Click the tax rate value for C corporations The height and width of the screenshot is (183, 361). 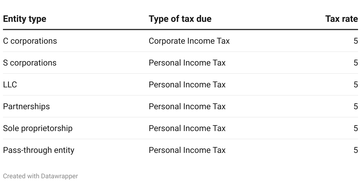[356, 41]
